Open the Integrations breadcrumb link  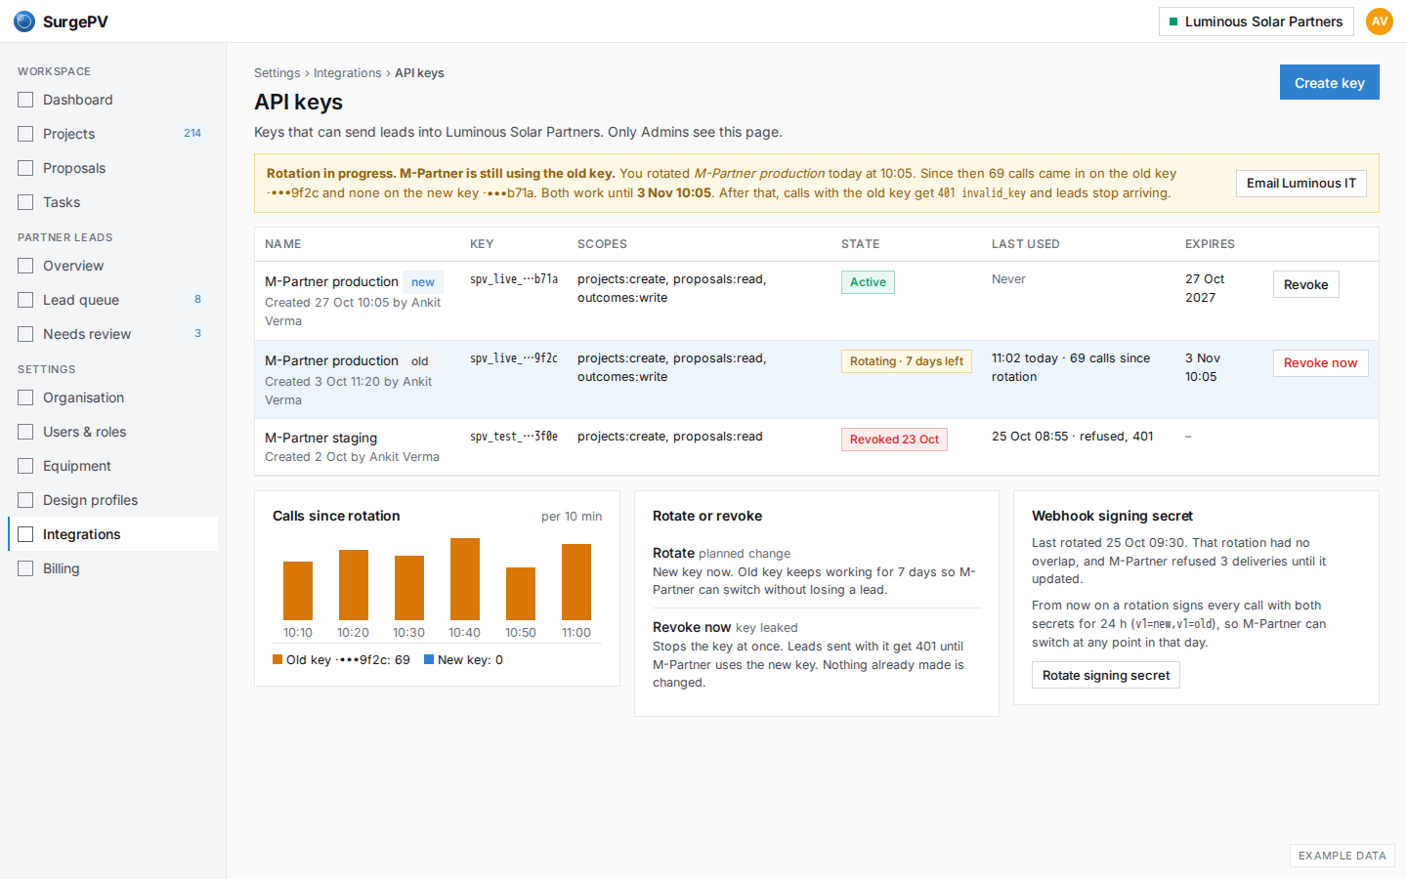coord(348,73)
